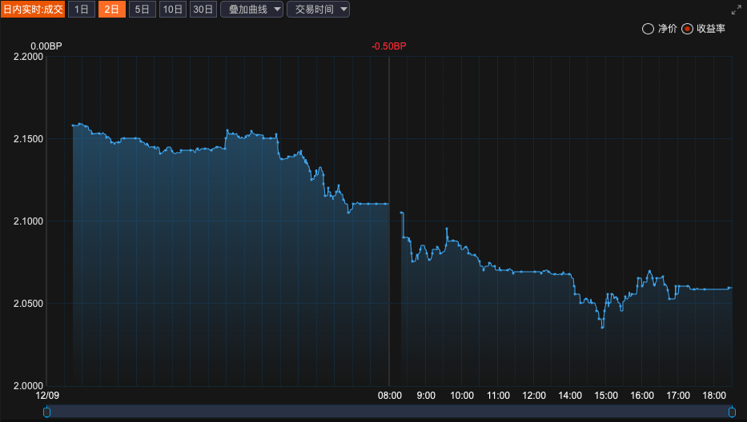Open the 叠加曲线 dropdown
The height and width of the screenshot is (422, 747).
point(251,10)
